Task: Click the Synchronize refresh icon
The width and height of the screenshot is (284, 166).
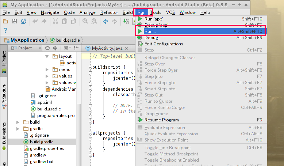Action: (x=24, y=21)
